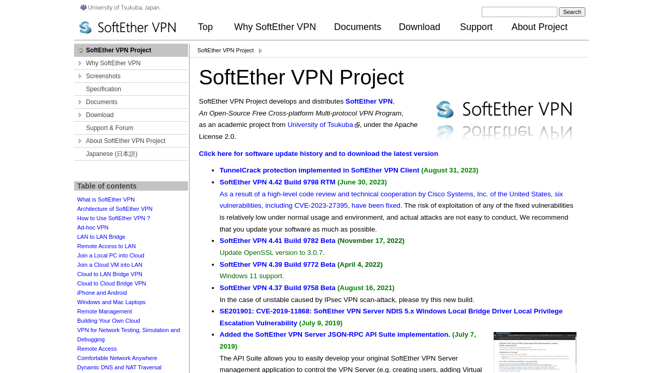Expand the Why SoftEther VPN sidebar arrow
The width and height of the screenshot is (663, 373).
coord(80,63)
